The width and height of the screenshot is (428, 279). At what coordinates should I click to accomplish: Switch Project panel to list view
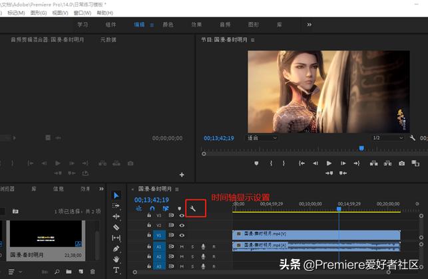(x=11, y=272)
